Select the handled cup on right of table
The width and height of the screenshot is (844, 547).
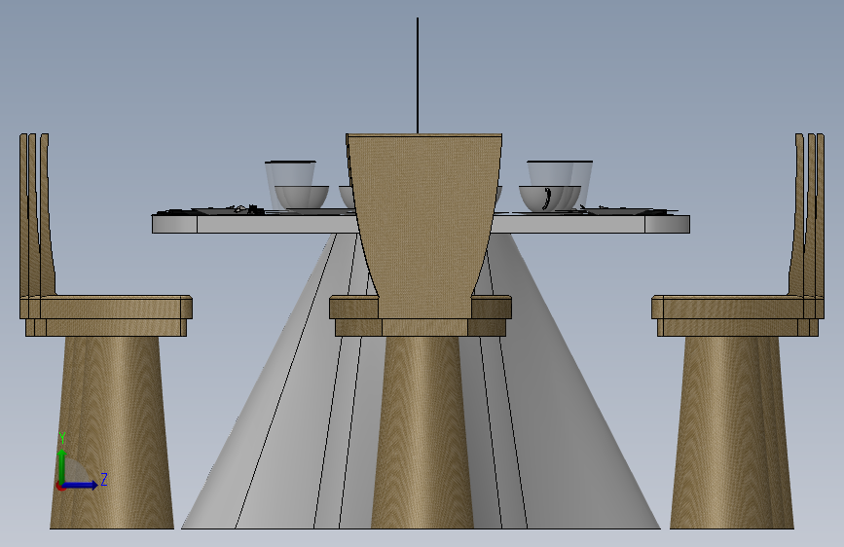click(x=549, y=199)
